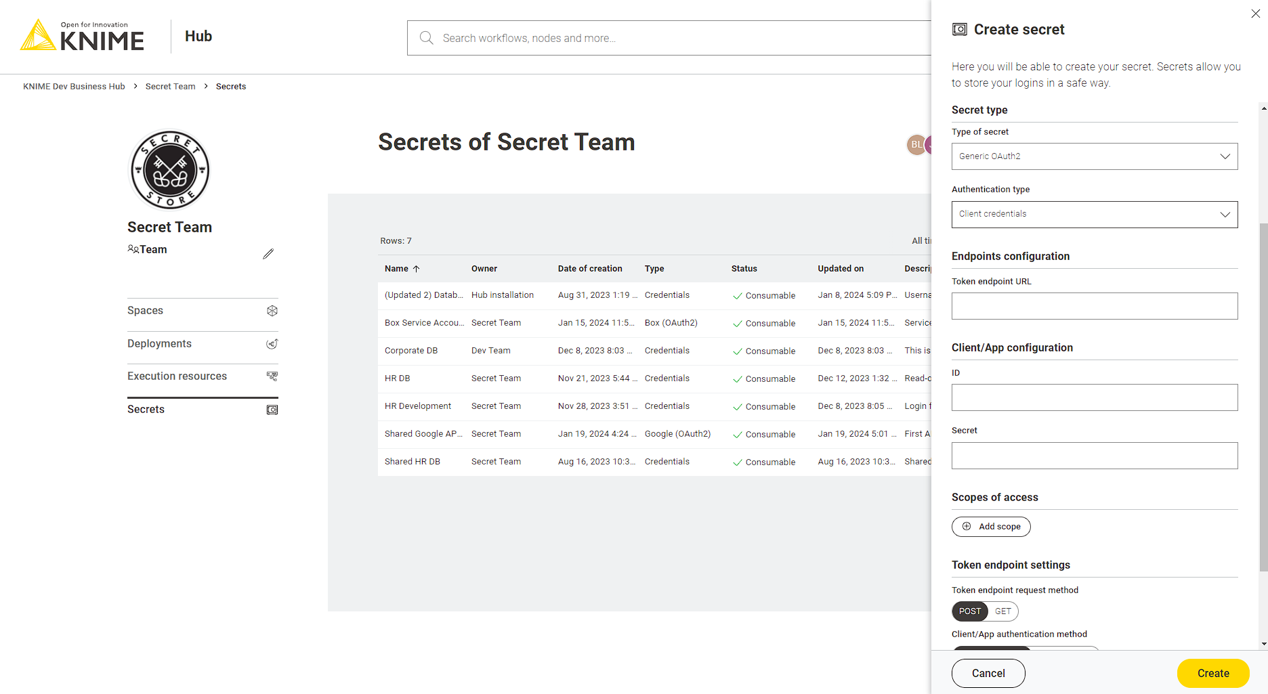This screenshot has height=694, width=1268.
Task: Sort by the Type column
Action: pyautogui.click(x=654, y=269)
